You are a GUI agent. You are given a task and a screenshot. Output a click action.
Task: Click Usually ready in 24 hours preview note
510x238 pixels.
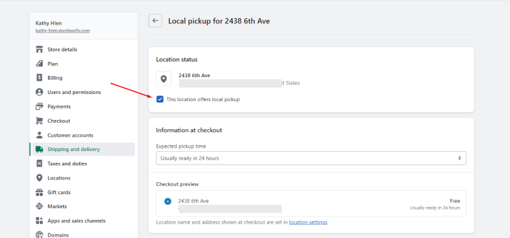[x=435, y=208]
